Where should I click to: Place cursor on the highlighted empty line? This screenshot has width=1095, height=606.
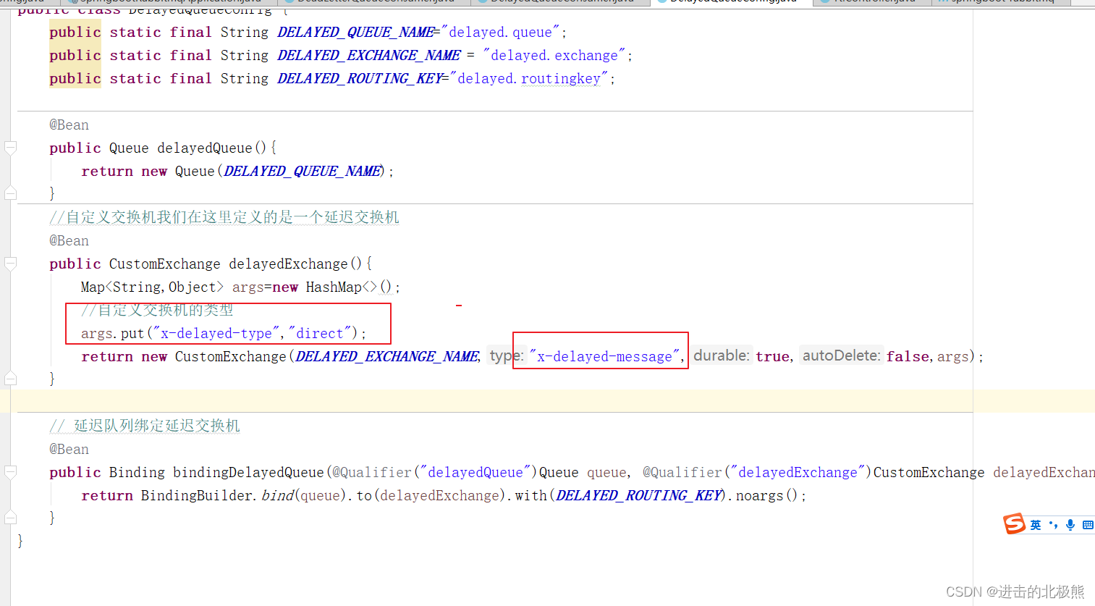[547, 400]
